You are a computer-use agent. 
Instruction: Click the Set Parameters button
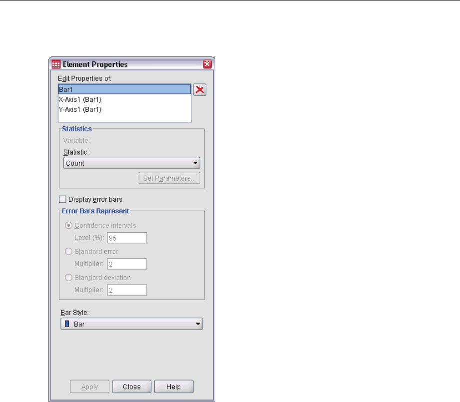[169, 178]
